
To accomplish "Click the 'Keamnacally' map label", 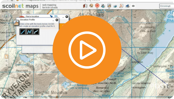I will pos(147,27).
